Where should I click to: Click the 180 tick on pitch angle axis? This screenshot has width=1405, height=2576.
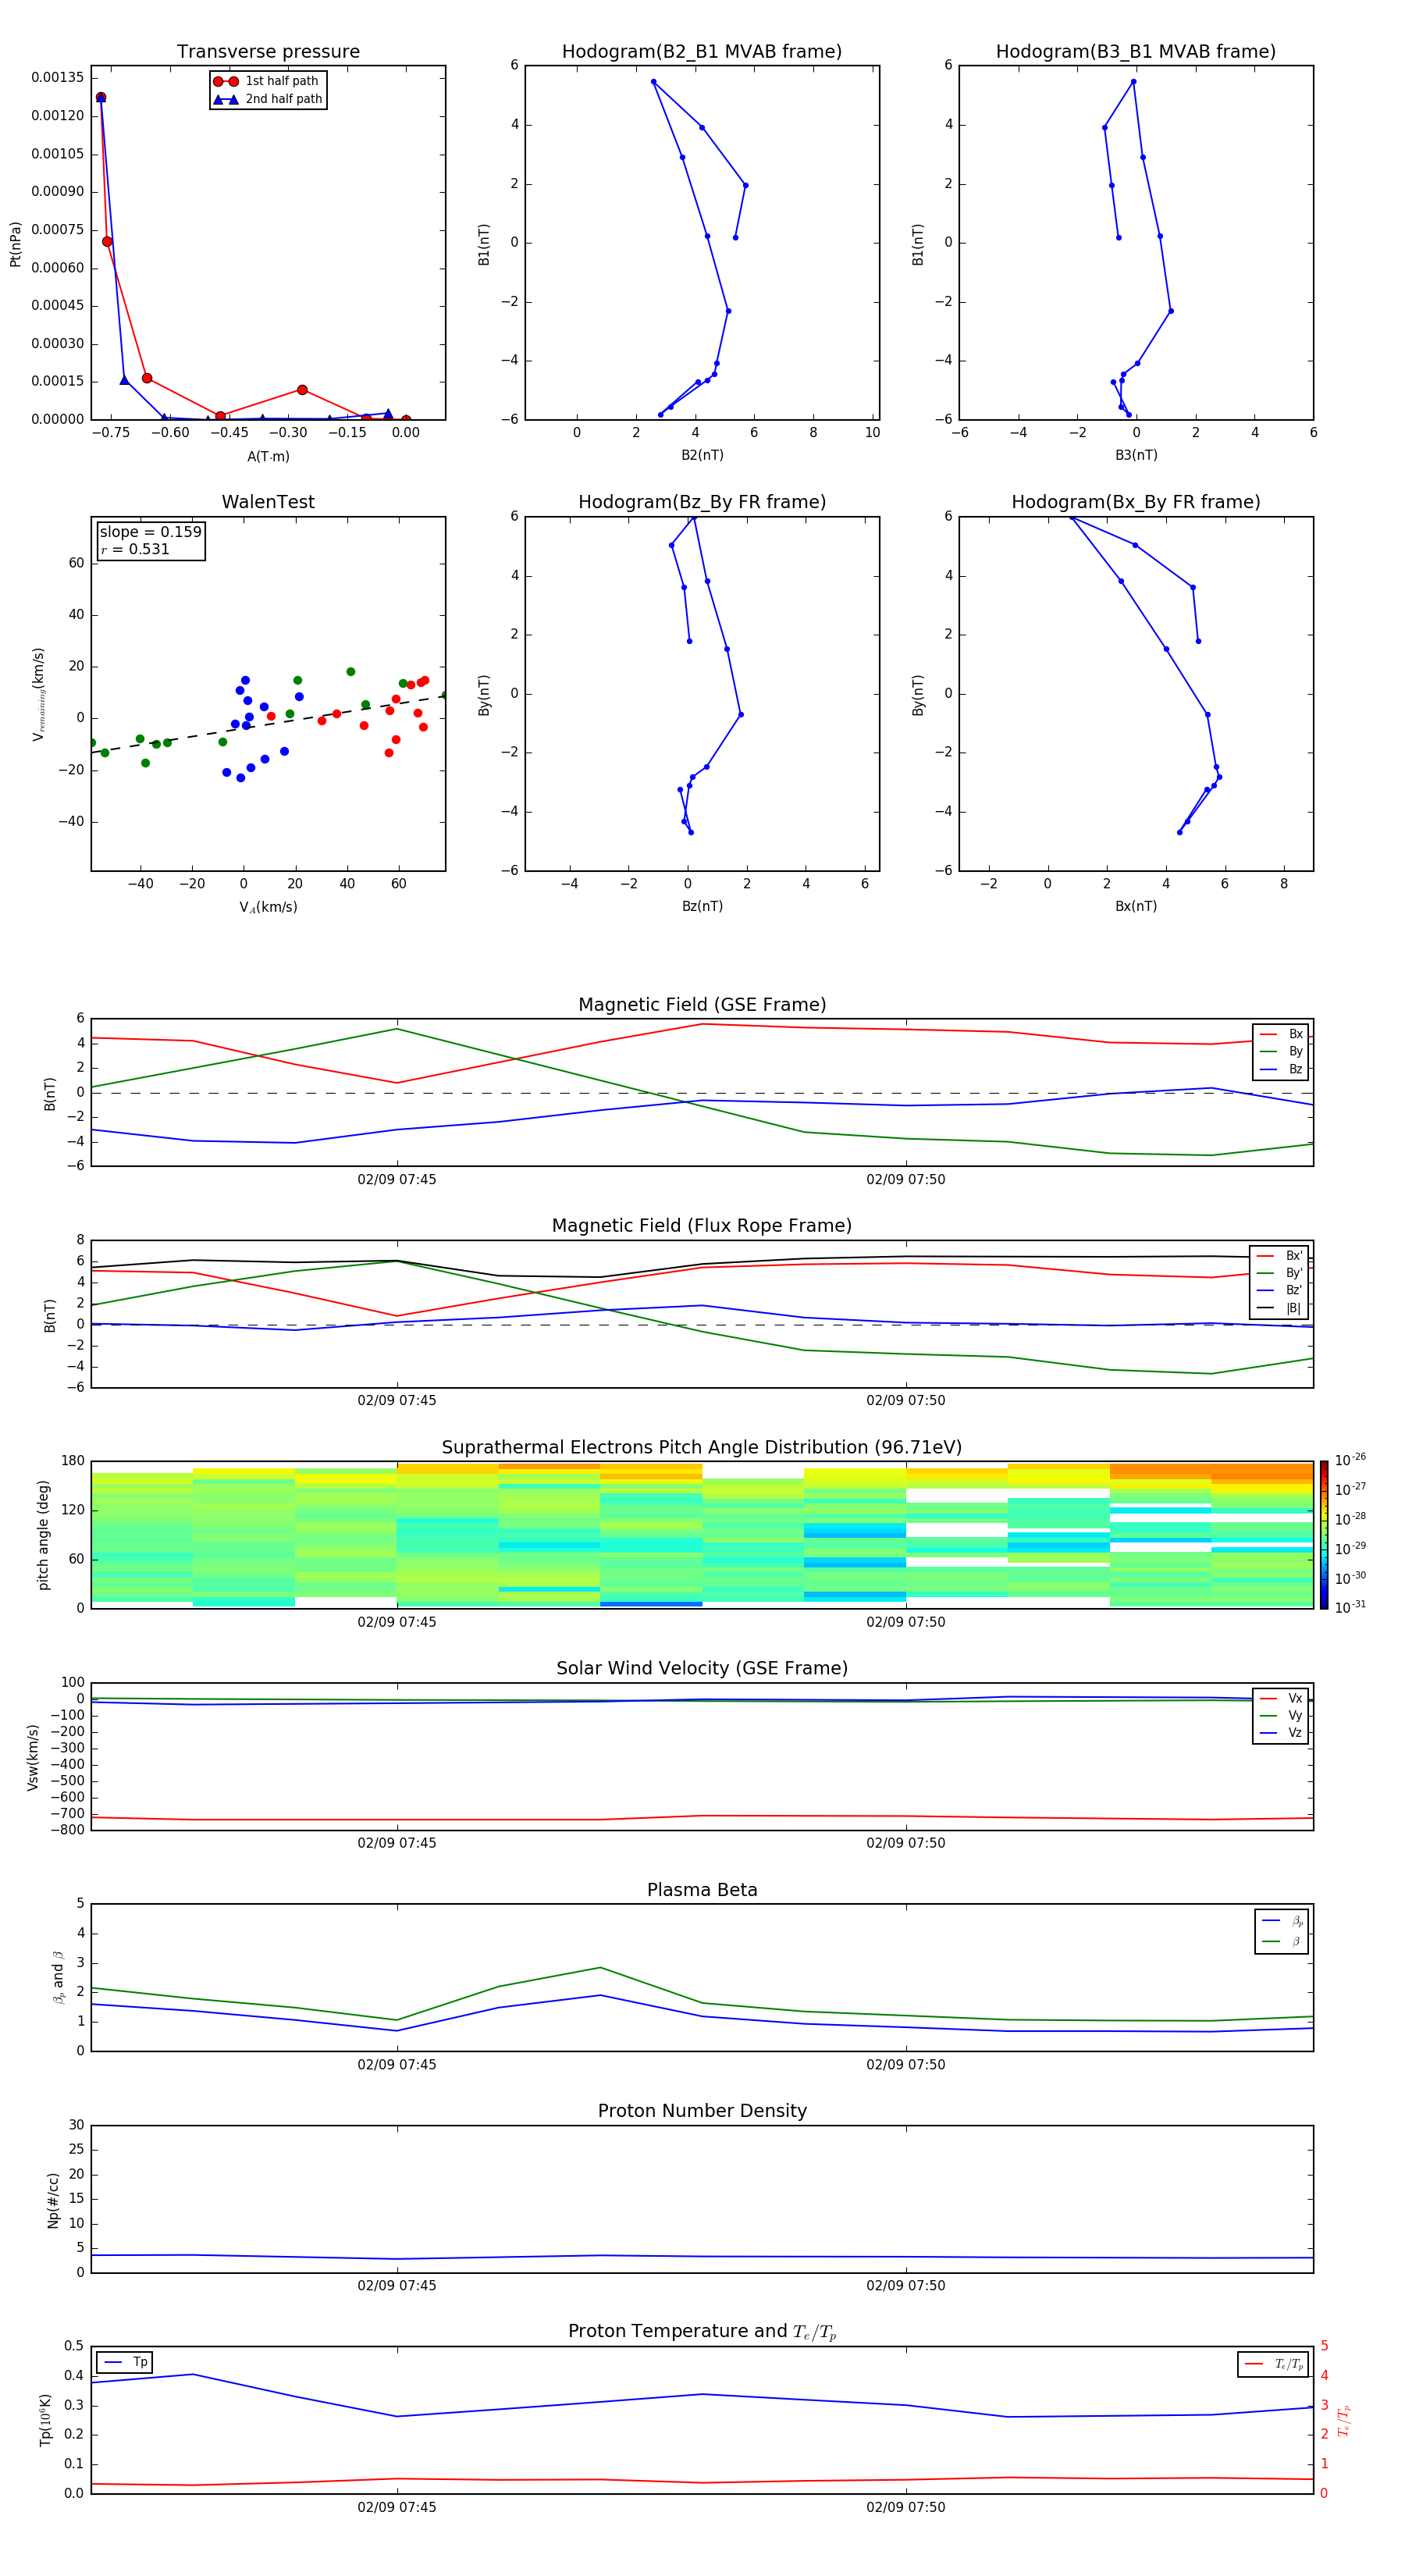(x=73, y=1461)
